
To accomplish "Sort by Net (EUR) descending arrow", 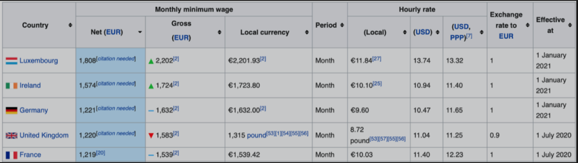I will pyautogui.click(x=140, y=32).
